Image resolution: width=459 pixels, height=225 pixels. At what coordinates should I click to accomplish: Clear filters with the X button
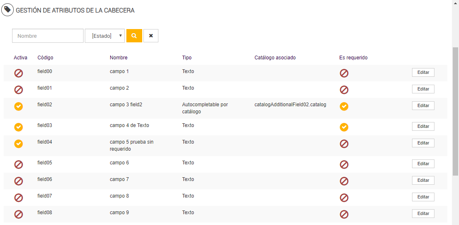tap(151, 36)
